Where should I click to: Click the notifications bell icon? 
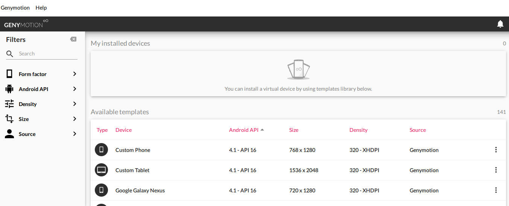(x=500, y=24)
